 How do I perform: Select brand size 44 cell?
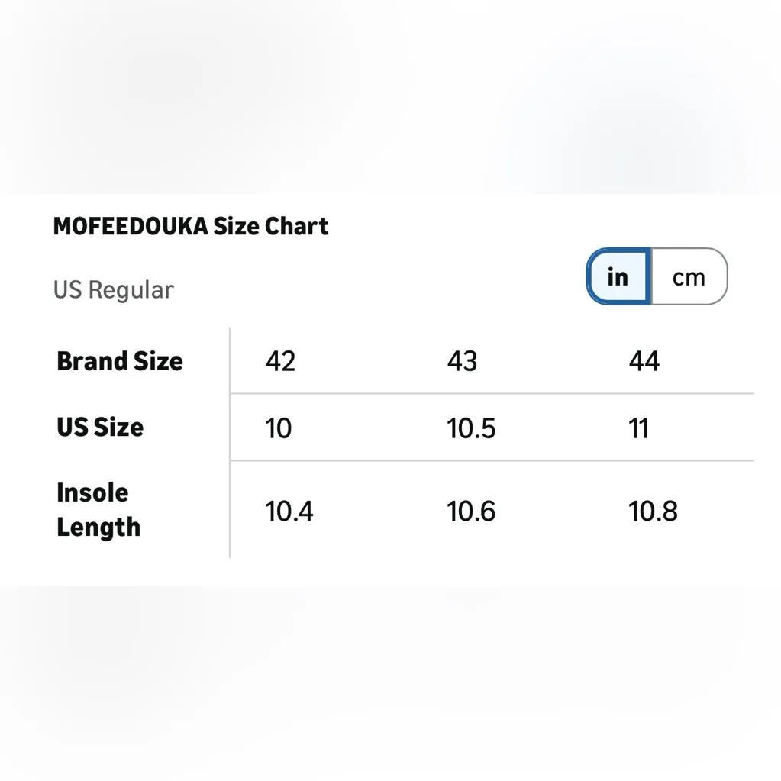click(644, 361)
